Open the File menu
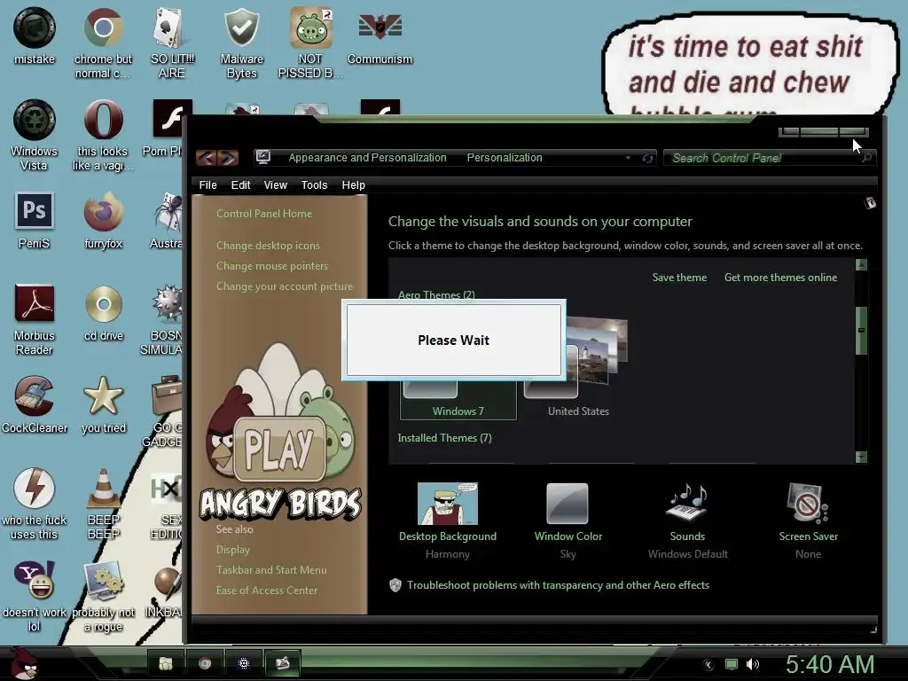Screen dimensions: 908x681 pyautogui.click(x=207, y=184)
